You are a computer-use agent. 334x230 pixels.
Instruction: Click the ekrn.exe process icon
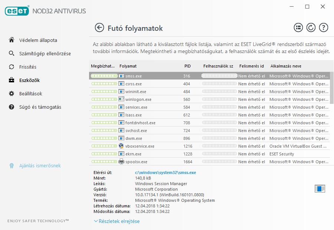pyautogui.click(x=121, y=154)
